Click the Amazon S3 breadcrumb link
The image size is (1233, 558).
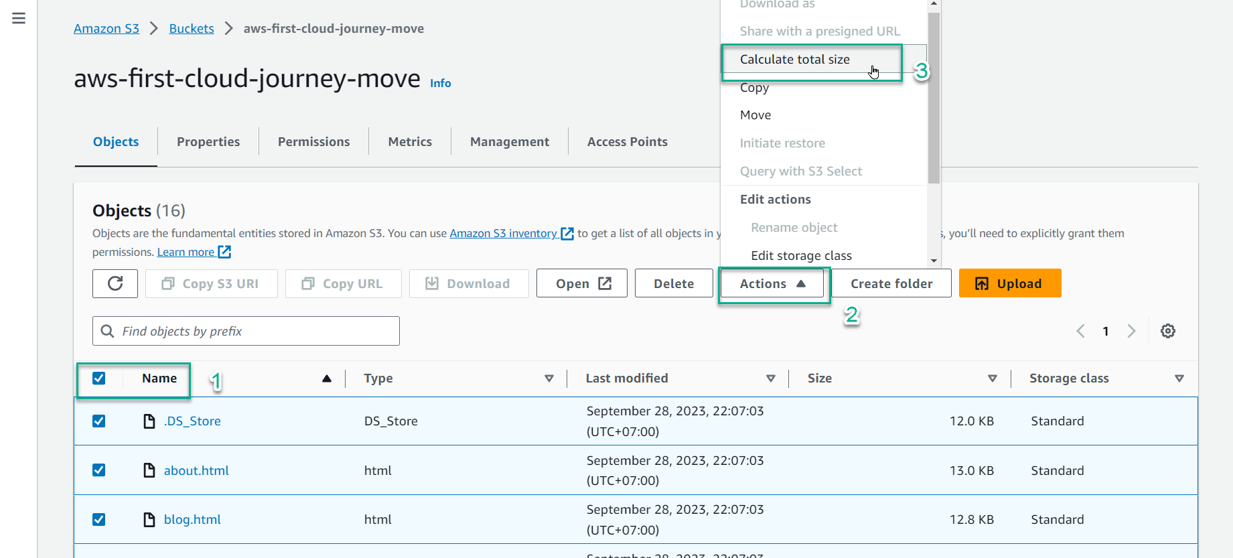pyautogui.click(x=106, y=28)
